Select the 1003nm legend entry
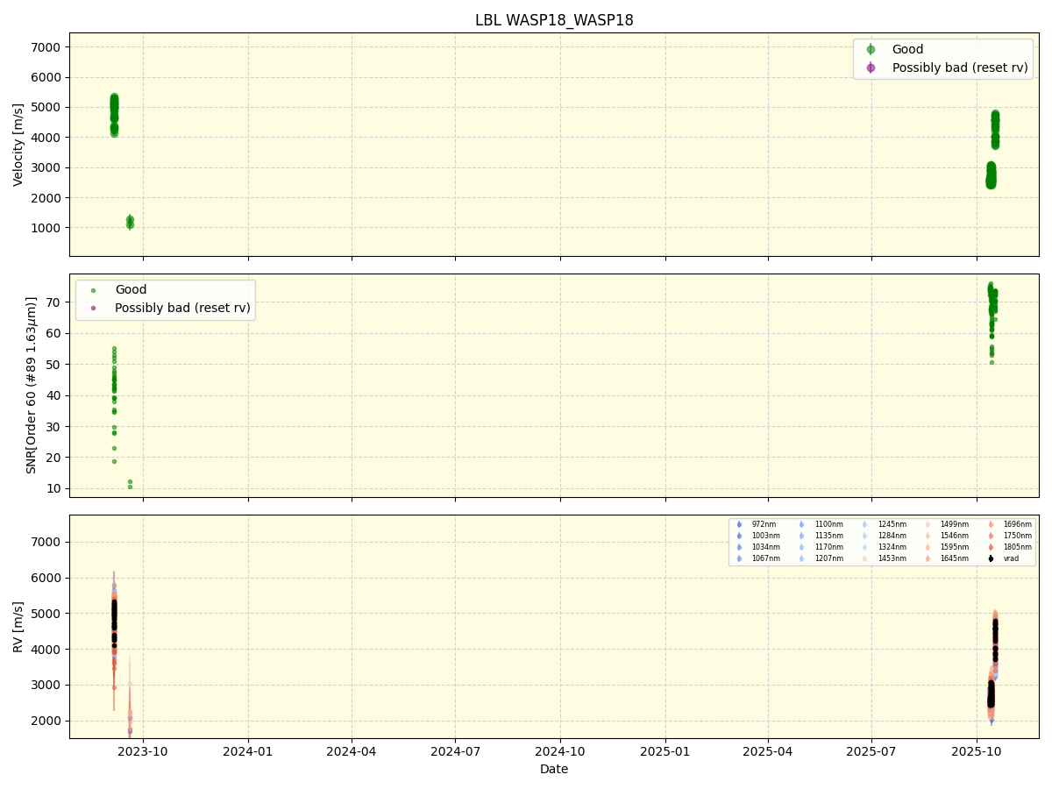 pyautogui.click(x=765, y=536)
